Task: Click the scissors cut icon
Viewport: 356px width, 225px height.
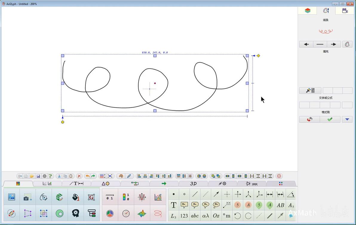Action: coord(59,176)
